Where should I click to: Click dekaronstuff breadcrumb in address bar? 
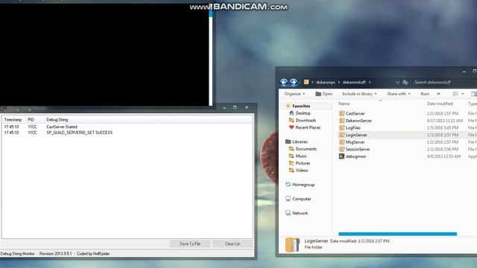(354, 82)
